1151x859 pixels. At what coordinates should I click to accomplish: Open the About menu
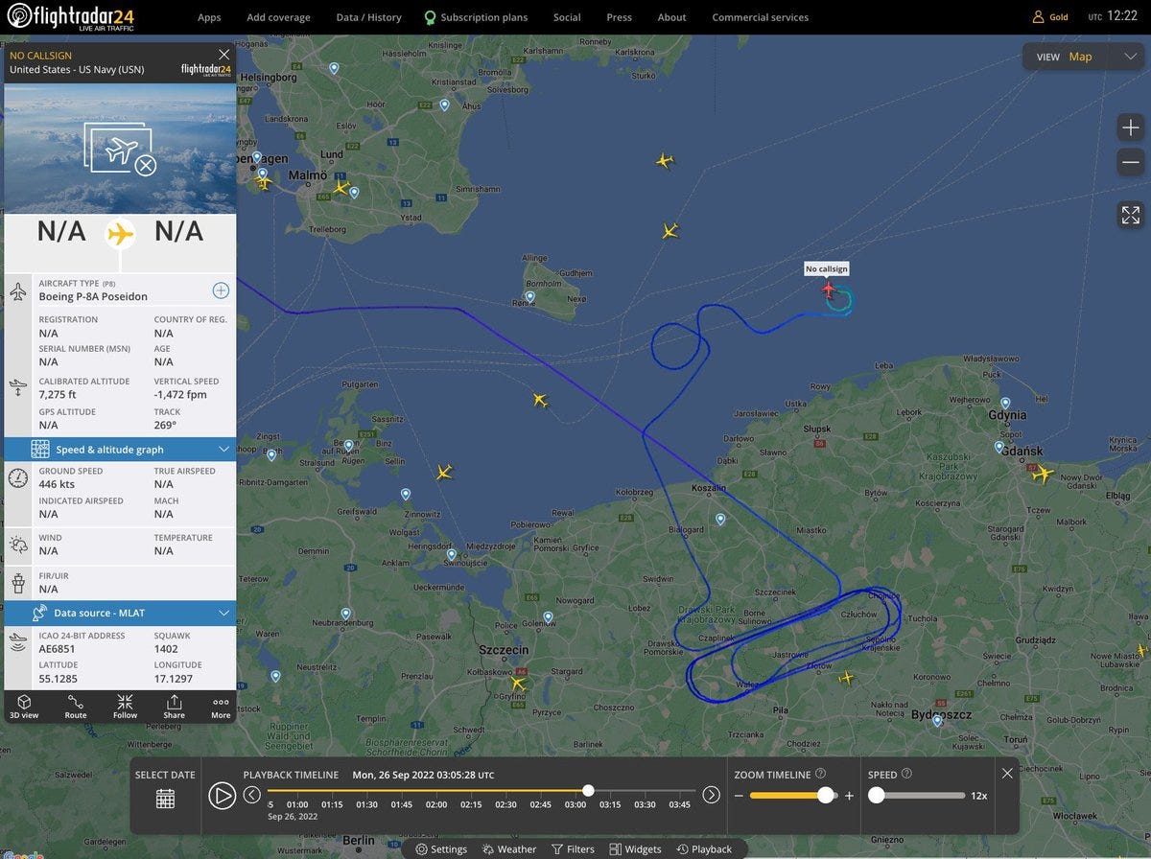click(x=671, y=17)
